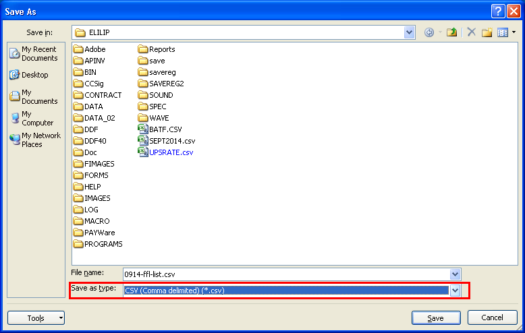
Task: Select the APINV folder
Action: coord(89,61)
